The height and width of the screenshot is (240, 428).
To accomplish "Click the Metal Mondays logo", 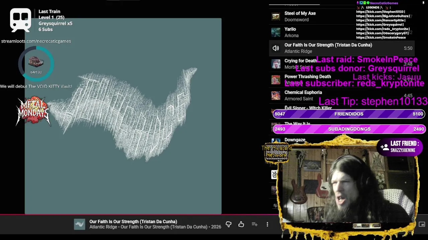I will (x=33, y=112).
